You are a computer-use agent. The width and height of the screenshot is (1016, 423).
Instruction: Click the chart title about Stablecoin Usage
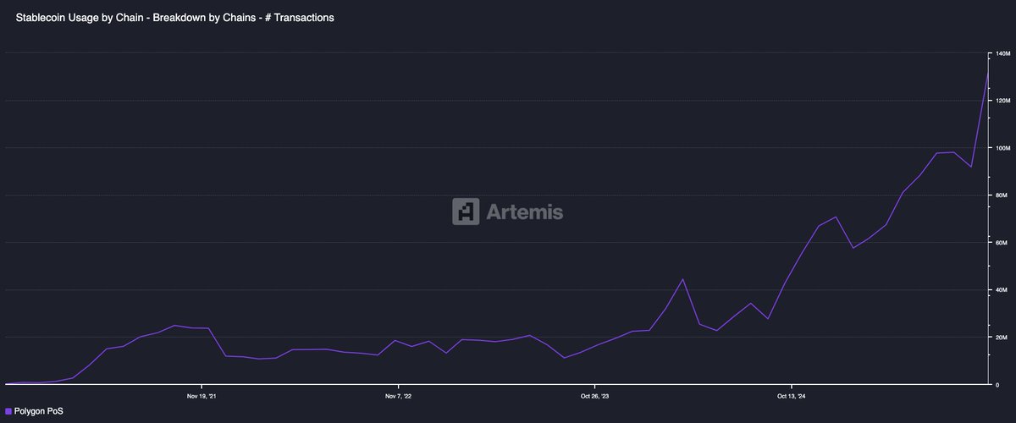pyautogui.click(x=174, y=17)
